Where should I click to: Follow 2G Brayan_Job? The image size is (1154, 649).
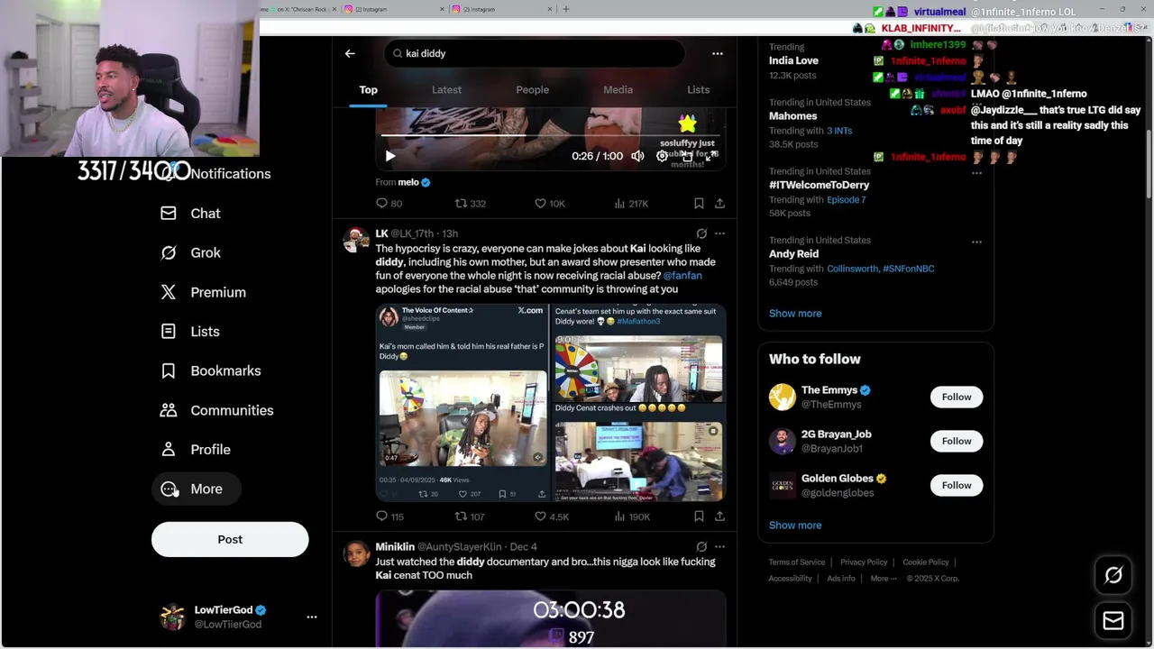(x=957, y=441)
